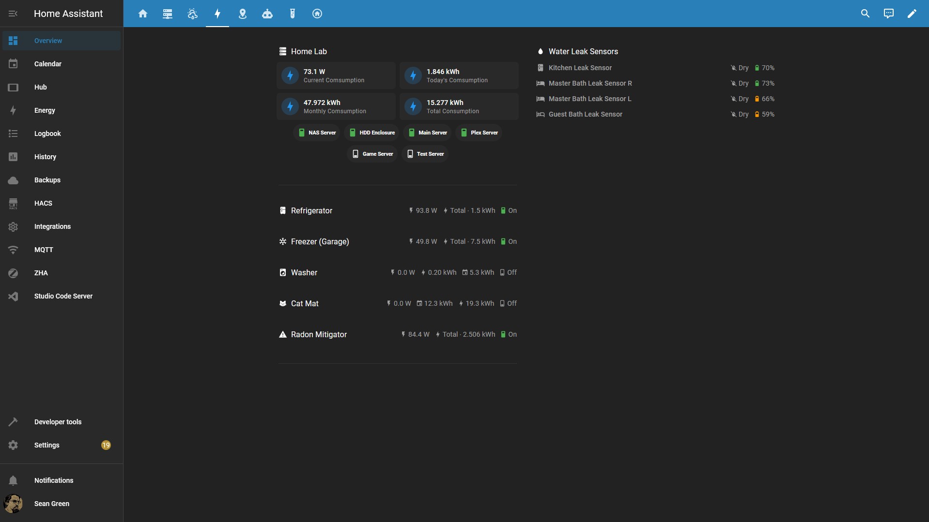
Task: Click the Freezer (Garage) snowflake icon
Action: click(283, 241)
